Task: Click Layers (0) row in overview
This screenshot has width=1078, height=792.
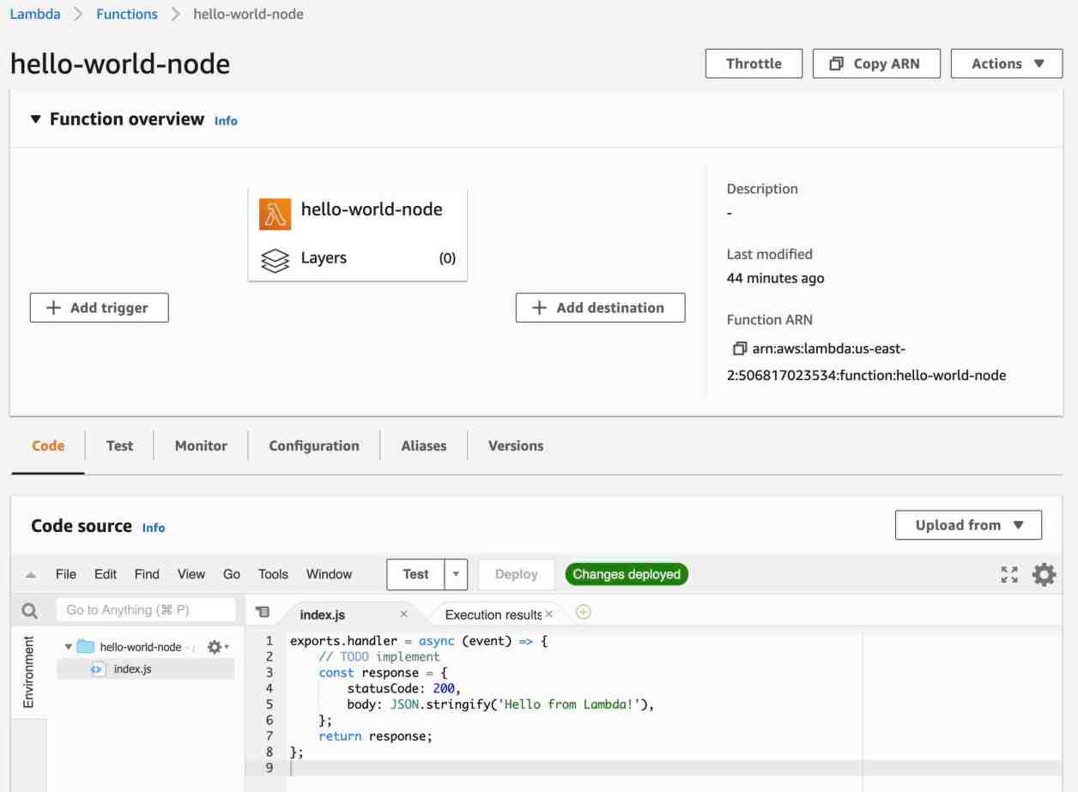Action: pyautogui.click(x=358, y=258)
